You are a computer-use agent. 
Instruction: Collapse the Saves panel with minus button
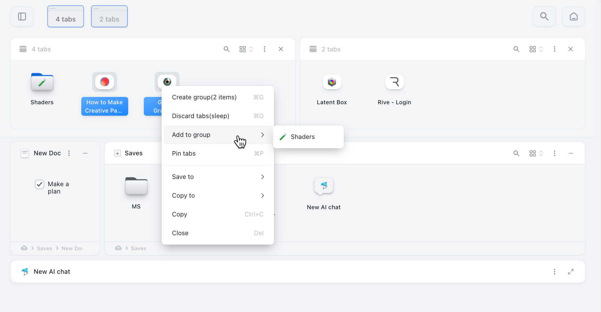[x=570, y=153]
